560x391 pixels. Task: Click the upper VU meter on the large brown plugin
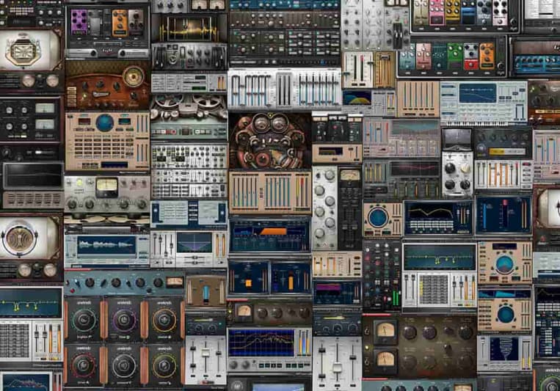385,332
